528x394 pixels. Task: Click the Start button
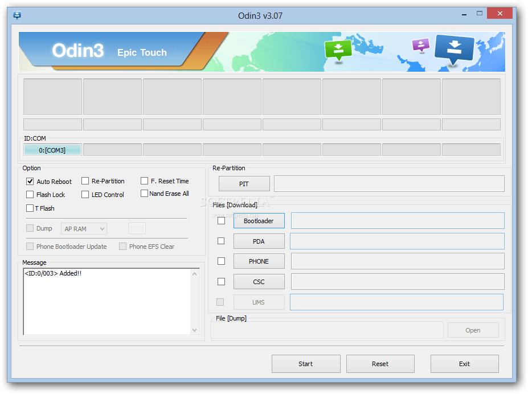pos(306,364)
